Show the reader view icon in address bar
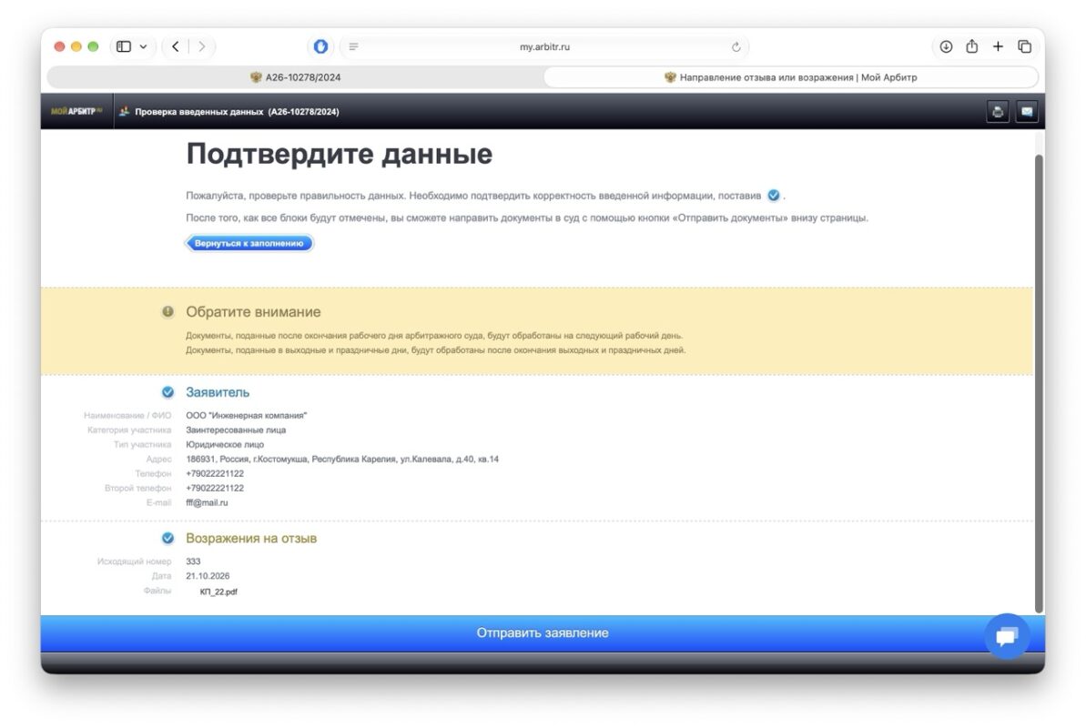The height and width of the screenshot is (728, 1086). point(353,46)
